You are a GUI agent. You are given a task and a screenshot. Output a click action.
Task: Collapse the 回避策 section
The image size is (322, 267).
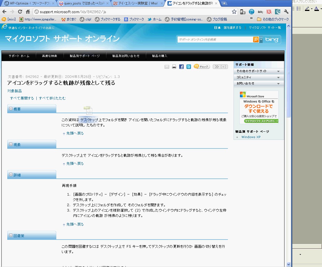[11, 235]
